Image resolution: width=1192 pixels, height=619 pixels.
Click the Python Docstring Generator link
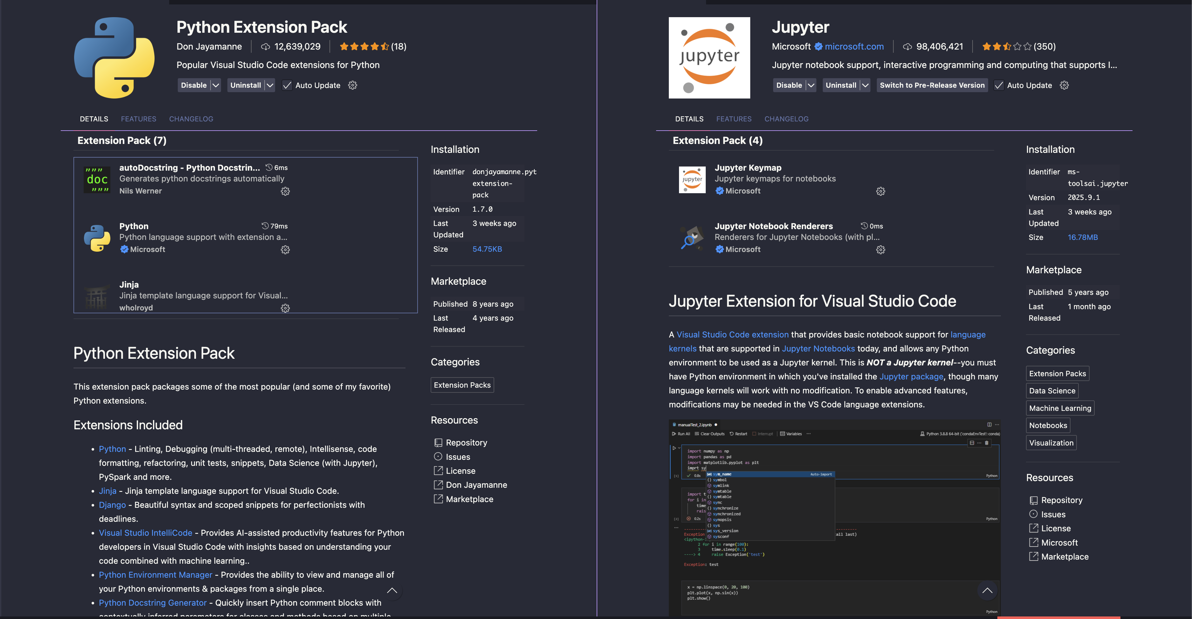point(153,603)
